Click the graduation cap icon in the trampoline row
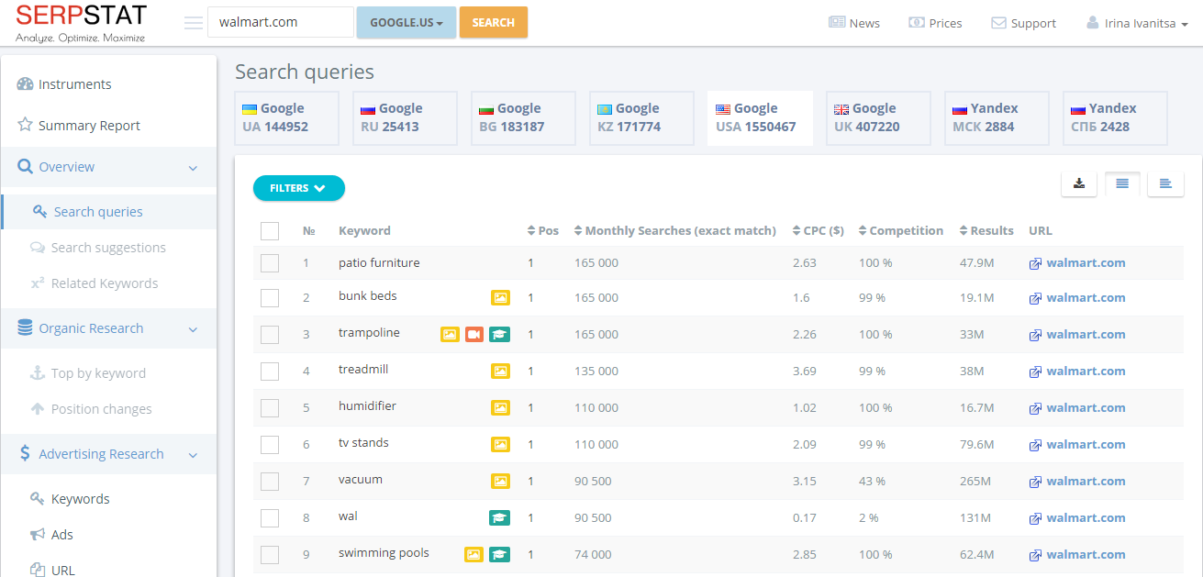The height and width of the screenshot is (577, 1203). (x=499, y=334)
